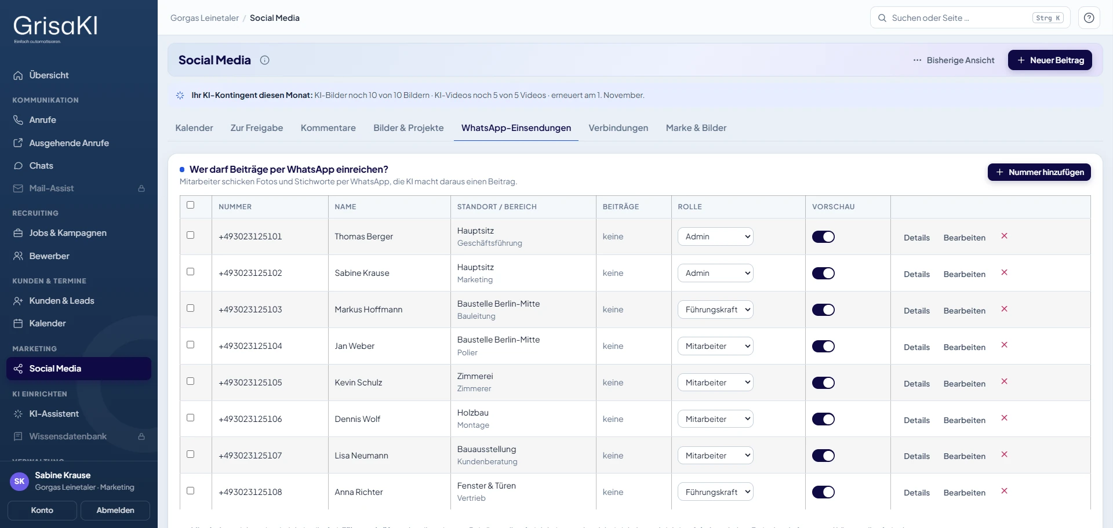Screen dimensions: 1113x528
Task: Tick the select-all checkbox in table header
Action: point(190,205)
